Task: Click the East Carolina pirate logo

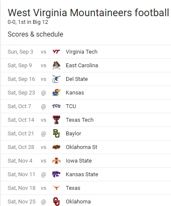Action: [x=56, y=66]
